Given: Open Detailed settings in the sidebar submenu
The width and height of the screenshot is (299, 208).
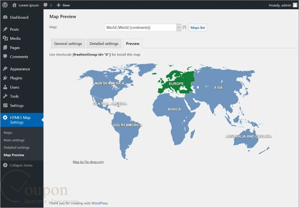Looking at the screenshot, I should pyautogui.click(x=16, y=148).
